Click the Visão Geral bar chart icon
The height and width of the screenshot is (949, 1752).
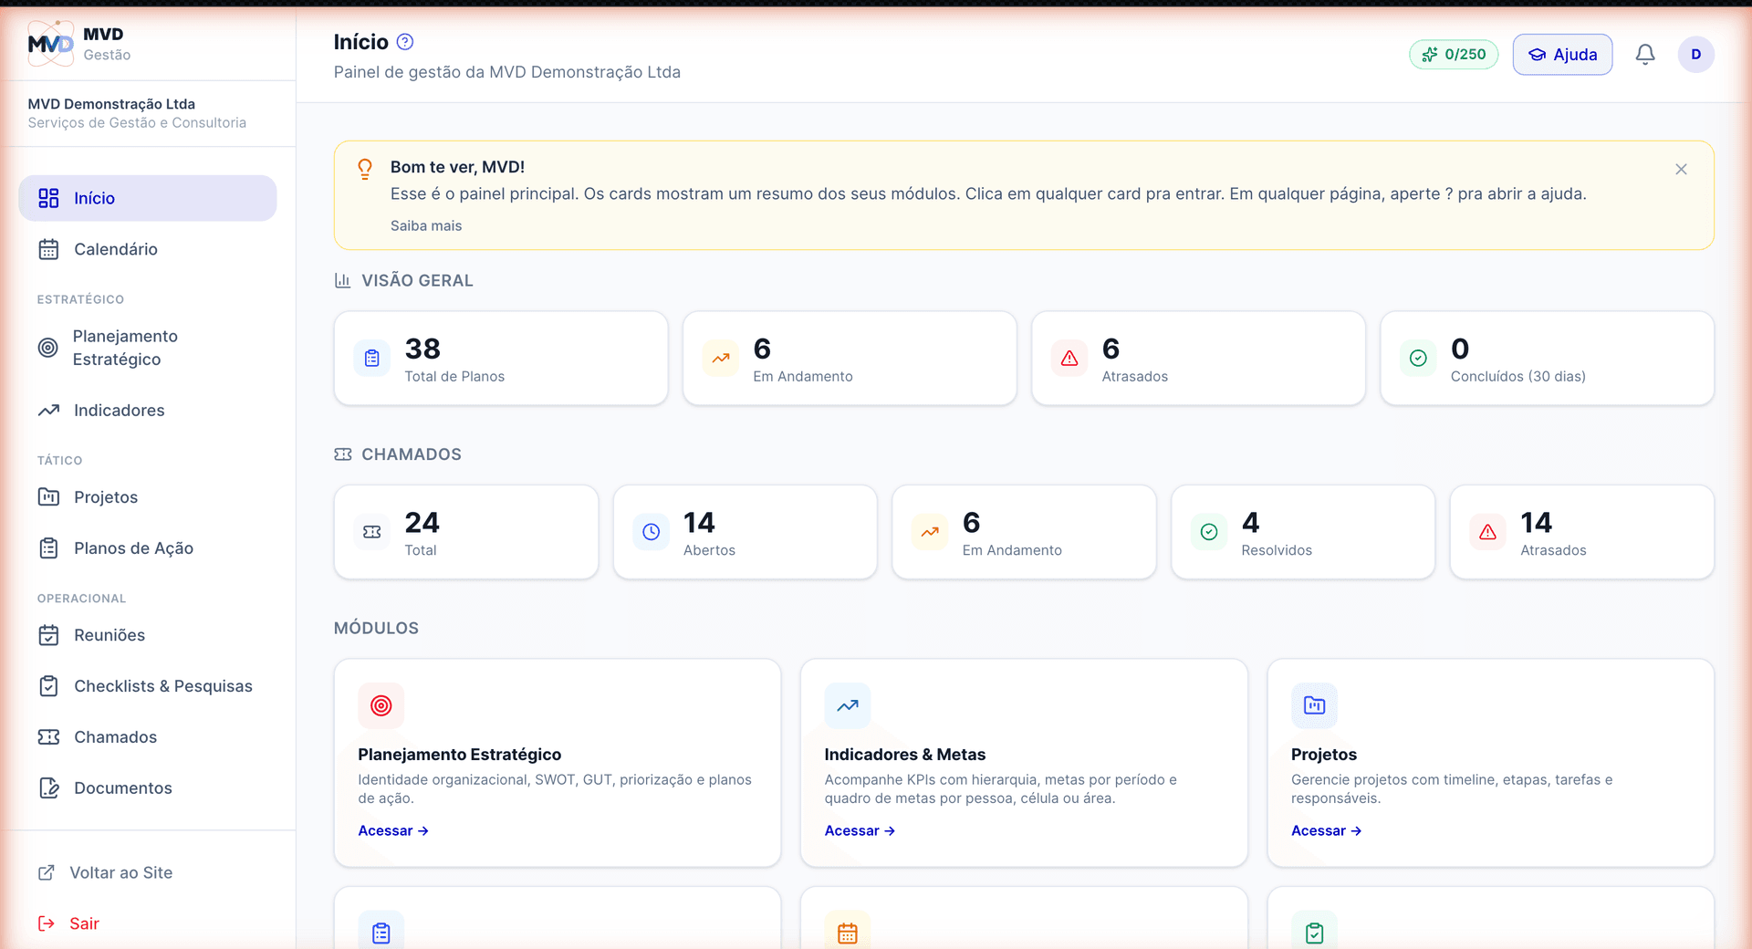(x=342, y=280)
